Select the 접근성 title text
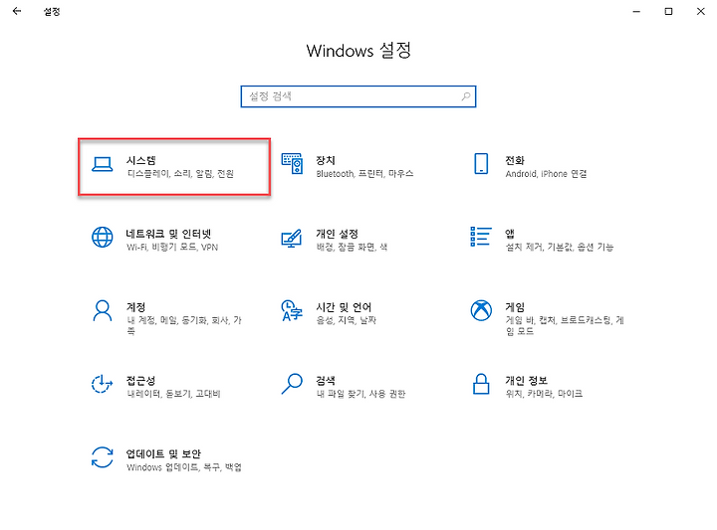Viewport: 717px width, 530px height. (x=140, y=380)
